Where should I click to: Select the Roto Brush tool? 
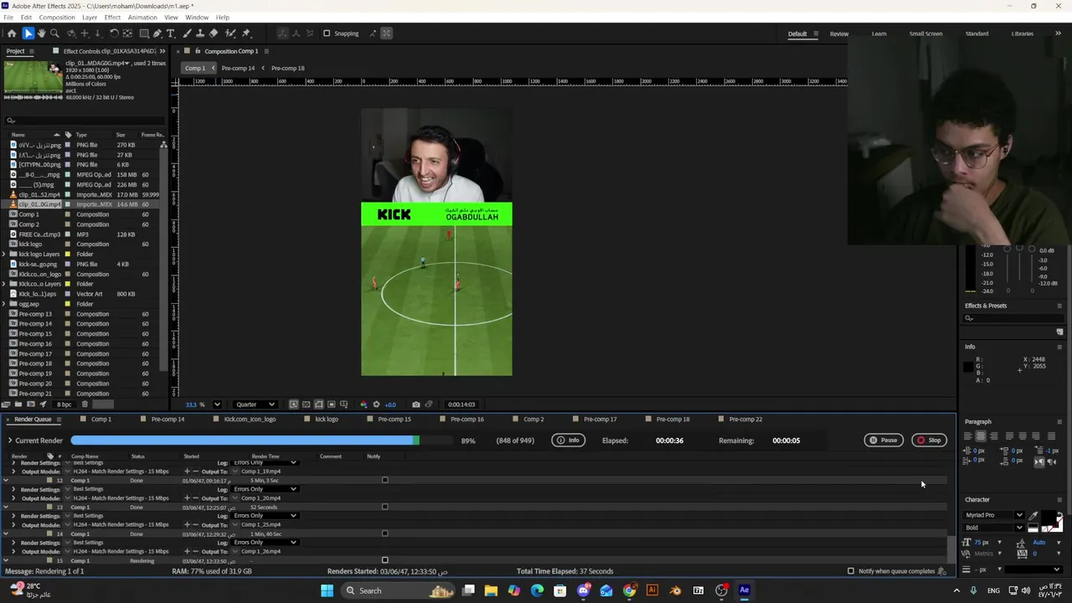[x=229, y=33]
